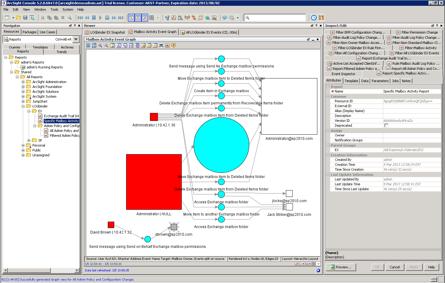Click the large red Administrator NULL node
445x283 pixels.
[x=154, y=182]
